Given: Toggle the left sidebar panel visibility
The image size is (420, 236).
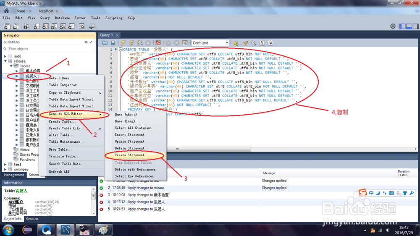Looking at the screenshot, I should (402, 26).
